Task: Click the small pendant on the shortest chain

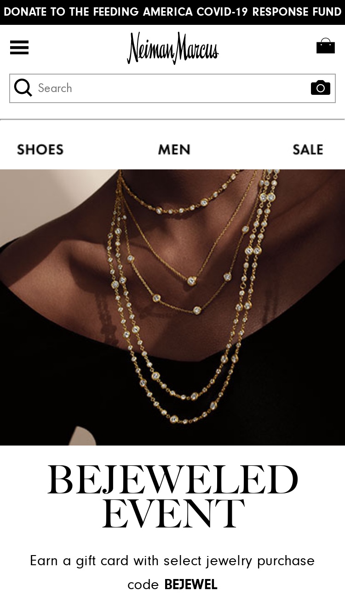Action: click(191, 280)
